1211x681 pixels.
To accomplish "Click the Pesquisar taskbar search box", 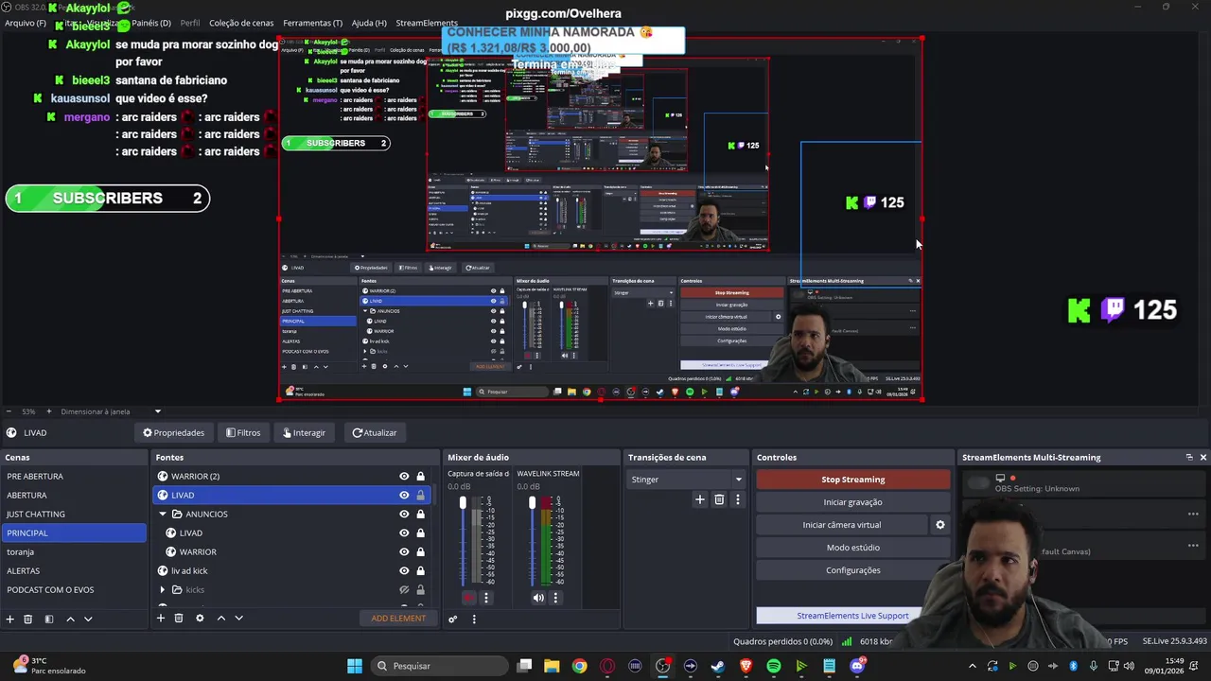I will (x=439, y=666).
